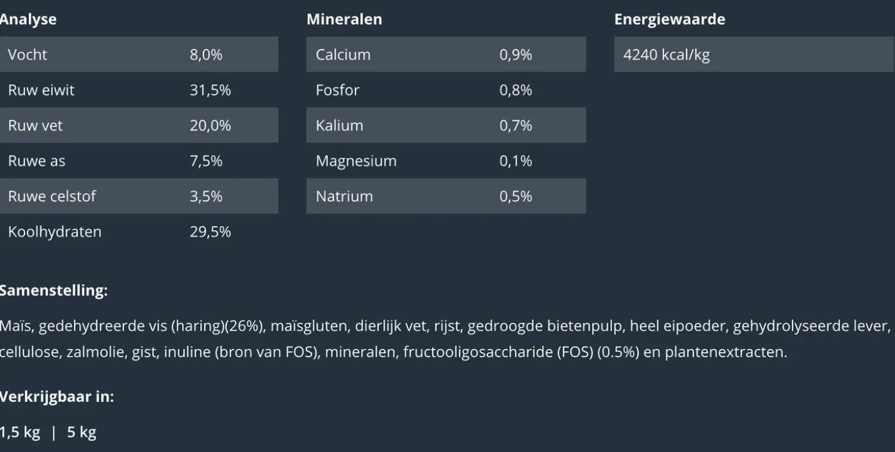This screenshot has height=452, width=895.
Task: Select the Kalium row label
Action: click(x=340, y=126)
